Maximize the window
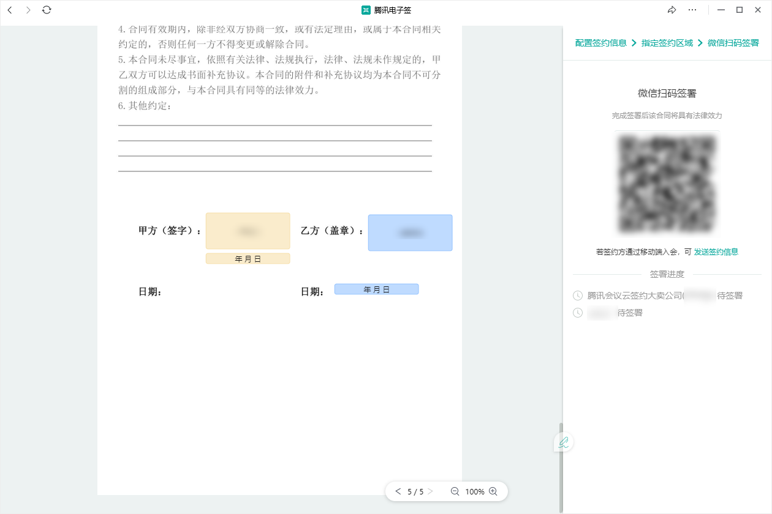The width and height of the screenshot is (772, 514). tap(740, 10)
